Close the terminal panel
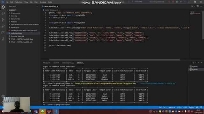204x114 pixels. tap(201, 63)
